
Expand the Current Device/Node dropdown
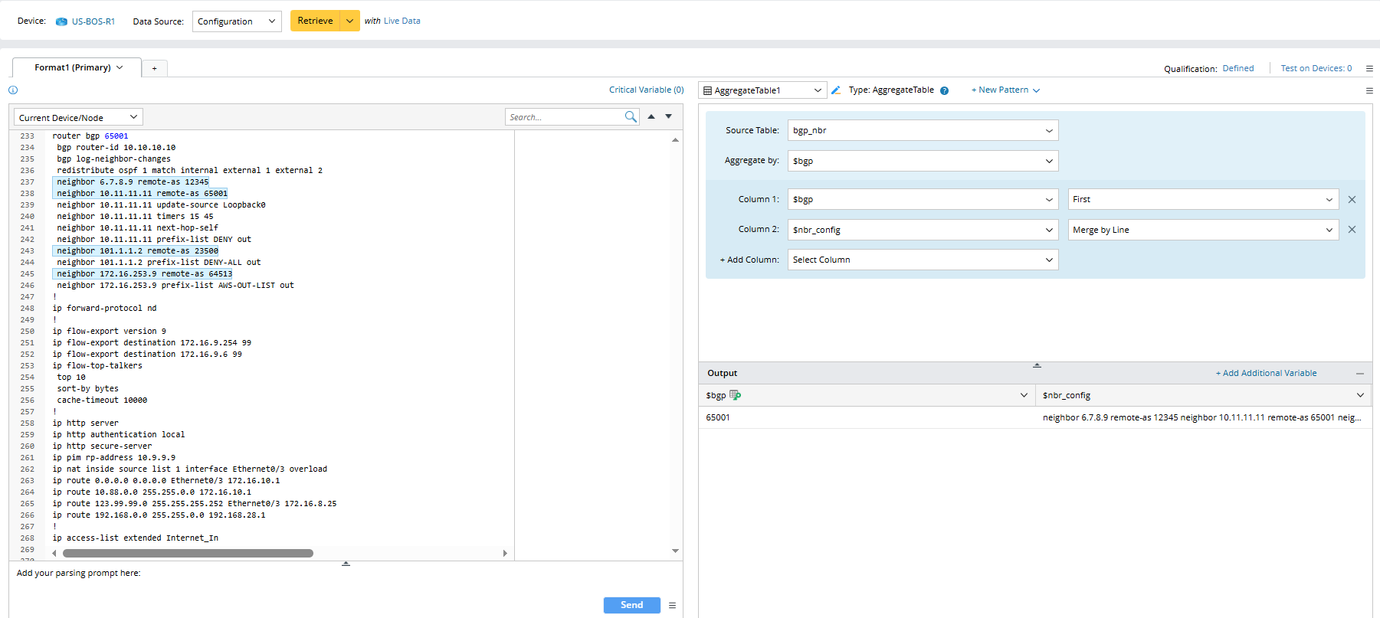click(x=78, y=117)
